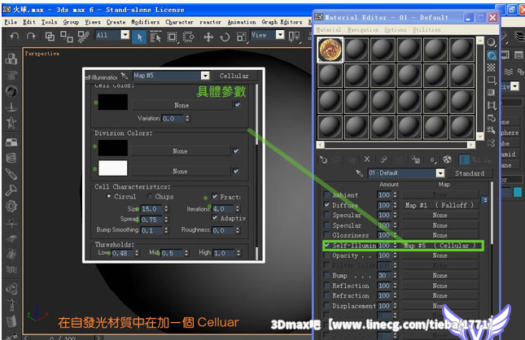Click the Reset Map/Mtl X icon
The image size is (525, 340).
[367, 159]
